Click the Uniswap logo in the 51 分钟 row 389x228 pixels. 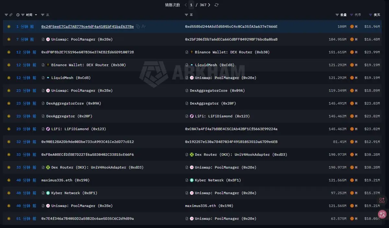192,219
